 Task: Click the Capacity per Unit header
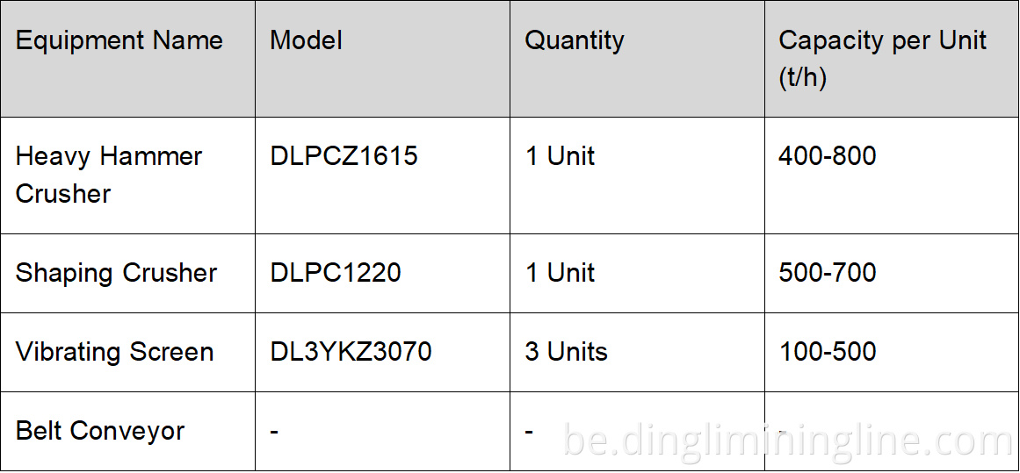point(882,58)
